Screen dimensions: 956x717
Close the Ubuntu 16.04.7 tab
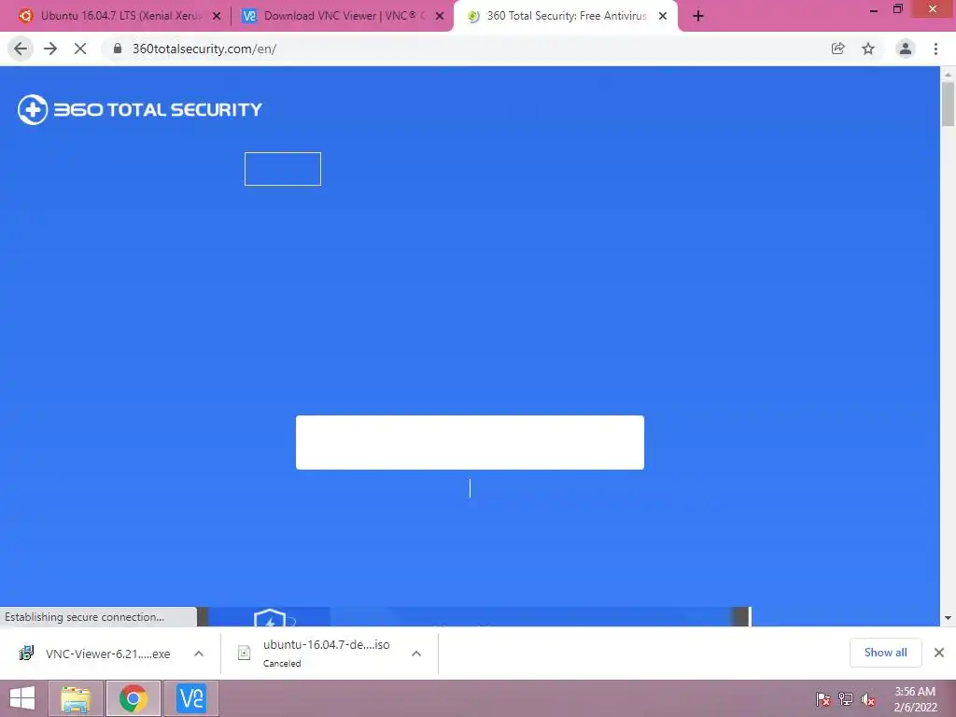(x=217, y=17)
